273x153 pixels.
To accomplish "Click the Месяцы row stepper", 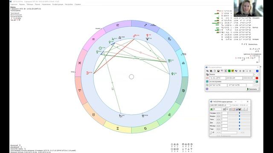I will coord(218,126).
